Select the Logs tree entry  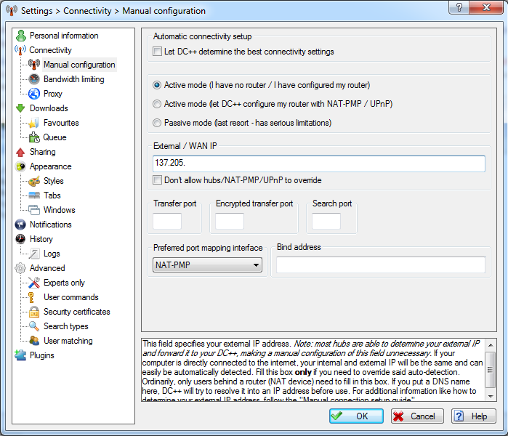click(x=52, y=254)
